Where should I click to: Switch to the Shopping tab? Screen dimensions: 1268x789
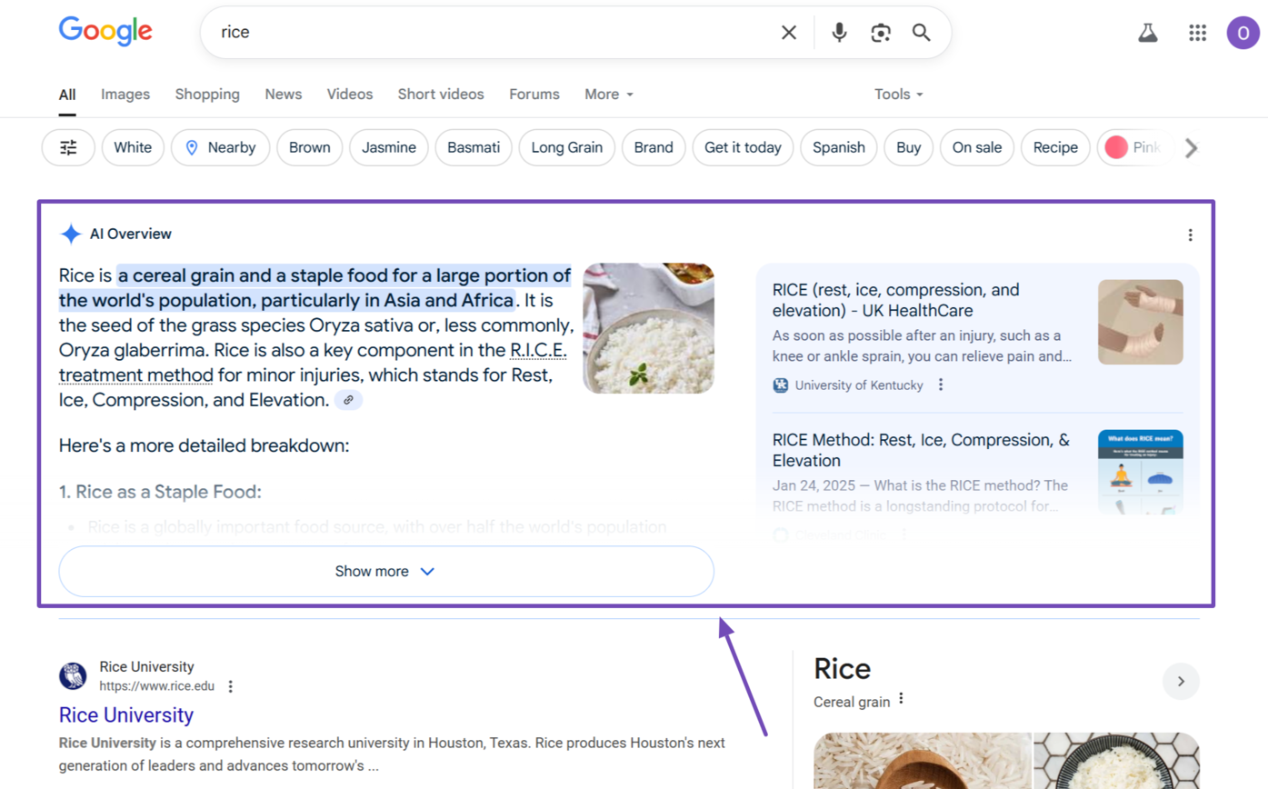207,95
